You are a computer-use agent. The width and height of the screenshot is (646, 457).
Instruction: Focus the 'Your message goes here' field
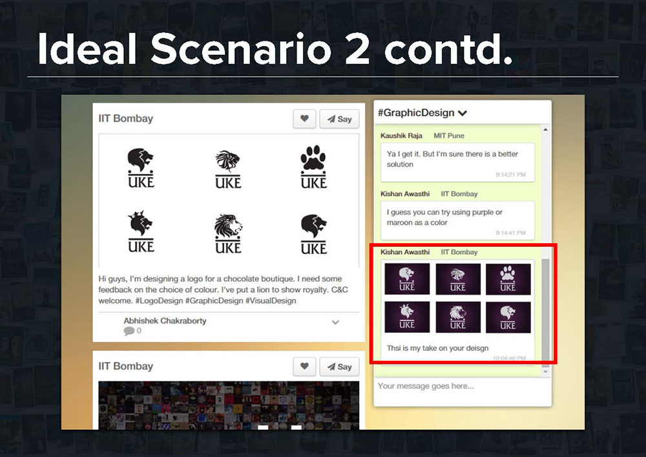point(462,387)
